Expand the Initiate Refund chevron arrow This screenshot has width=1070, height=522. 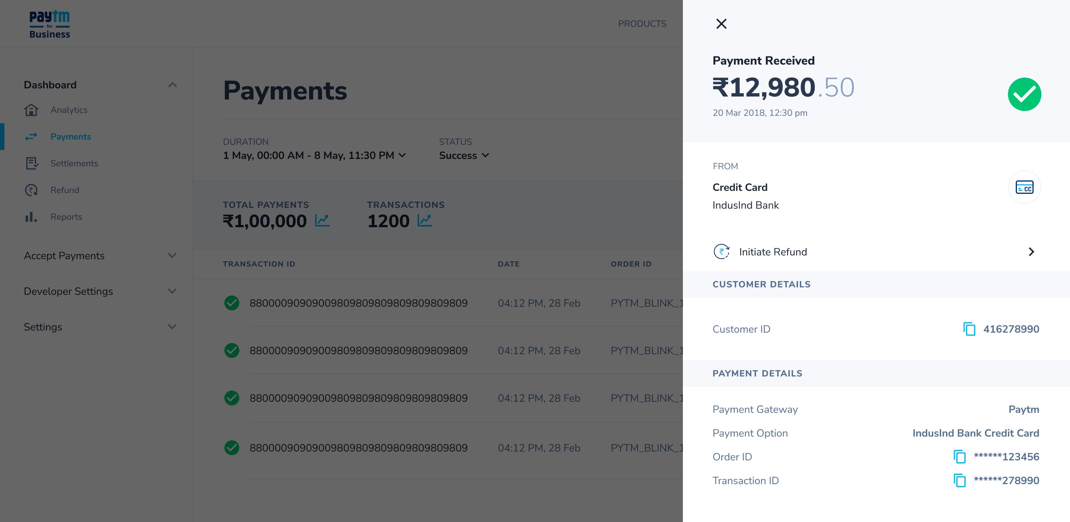(x=1031, y=251)
